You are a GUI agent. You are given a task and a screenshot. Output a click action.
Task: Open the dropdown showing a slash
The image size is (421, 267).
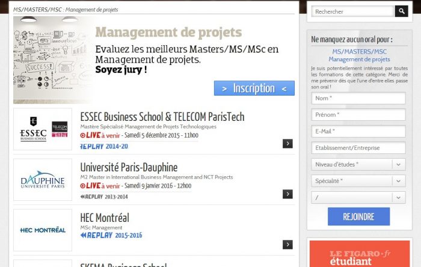pos(358,198)
